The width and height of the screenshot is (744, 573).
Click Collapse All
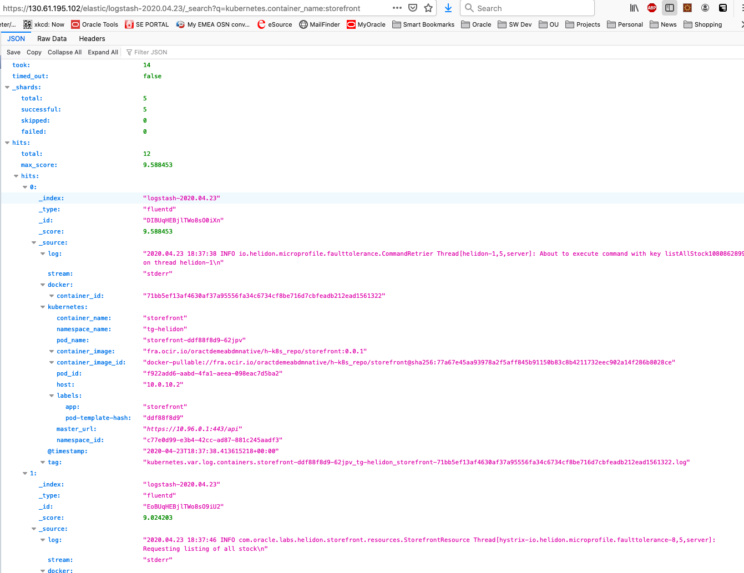[64, 52]
